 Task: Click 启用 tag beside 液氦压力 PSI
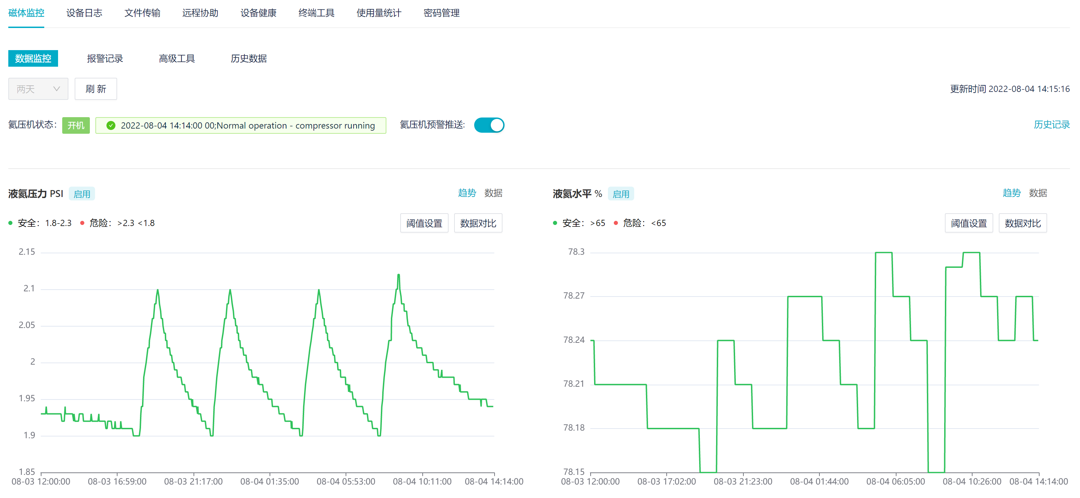(x=82, y=194)
